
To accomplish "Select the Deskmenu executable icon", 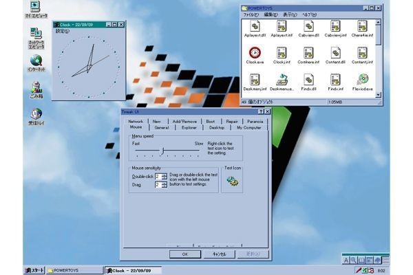I will pyautogui.click(x=282, y=80).
